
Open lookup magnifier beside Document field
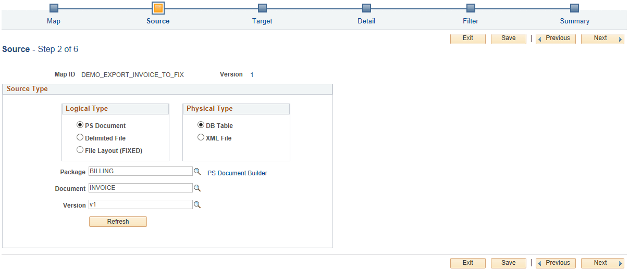[197, 188]
